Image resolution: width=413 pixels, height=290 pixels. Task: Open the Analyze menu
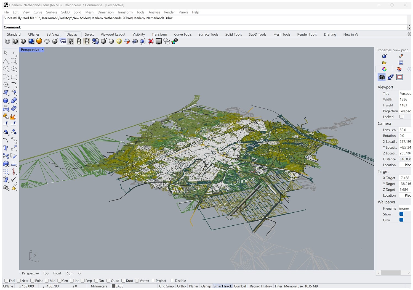pyautogui.click(x=154, y=12)
